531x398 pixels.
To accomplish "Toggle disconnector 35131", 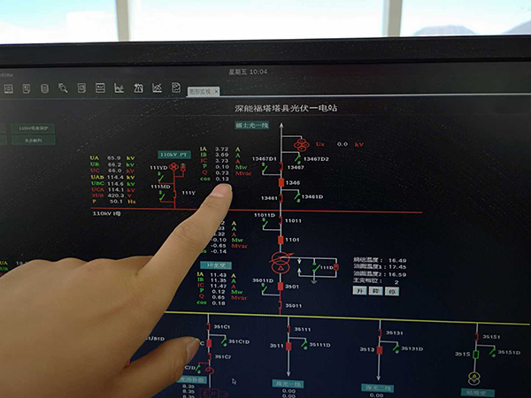I will coord(380,333).
